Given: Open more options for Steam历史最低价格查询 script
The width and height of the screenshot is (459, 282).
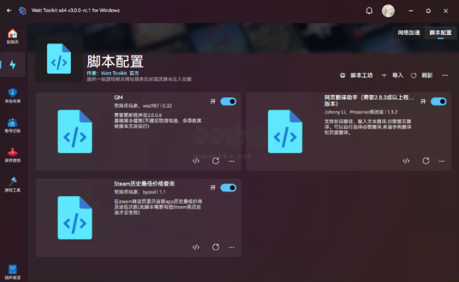Looking at the screenshot, I should tap(231, 247).
